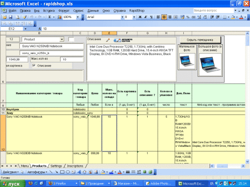Click the large laptop photo thumbnail
250x187 pixels.
pos(210,65)
